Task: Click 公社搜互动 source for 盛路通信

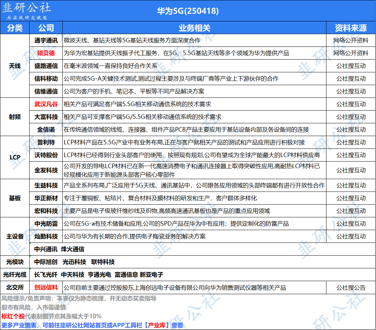Action: (351, 66)
